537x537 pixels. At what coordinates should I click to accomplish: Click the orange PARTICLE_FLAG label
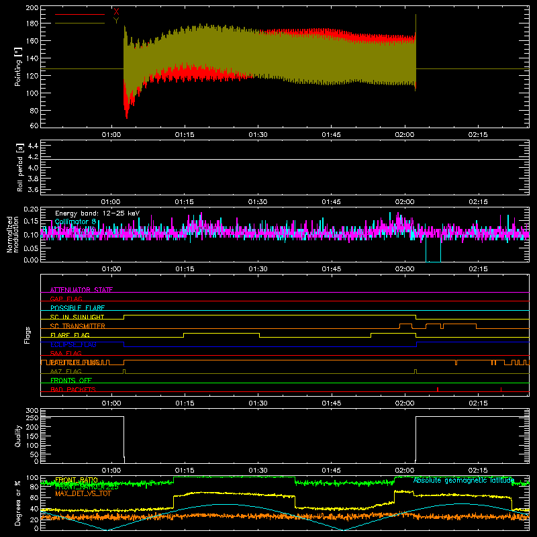coord(75,362)
